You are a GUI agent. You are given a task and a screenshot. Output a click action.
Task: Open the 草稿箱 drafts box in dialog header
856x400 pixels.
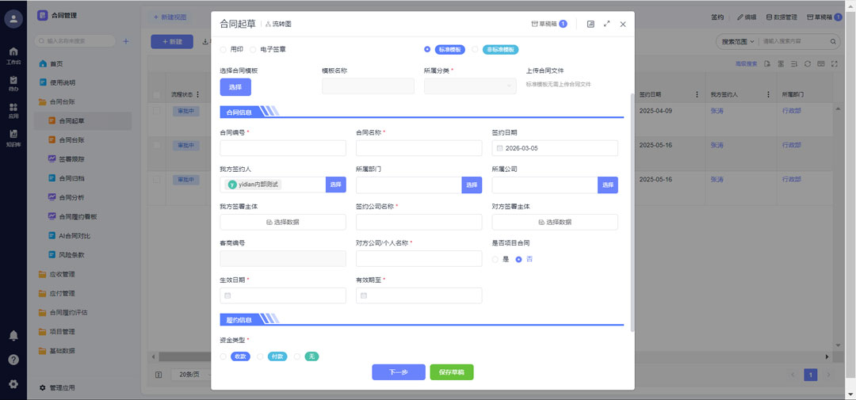pyautogui.click(x=548, y=25)
